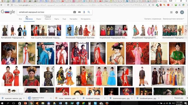Open the Mail envelope taskbar icon

click(x=101, y=103)
